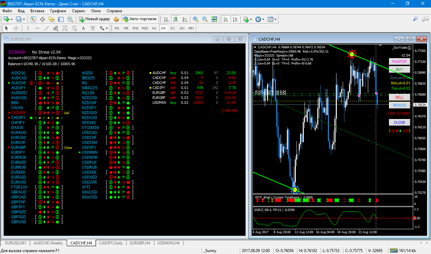
Task: Switch chart to line chart style
Action: pos(185,19)
